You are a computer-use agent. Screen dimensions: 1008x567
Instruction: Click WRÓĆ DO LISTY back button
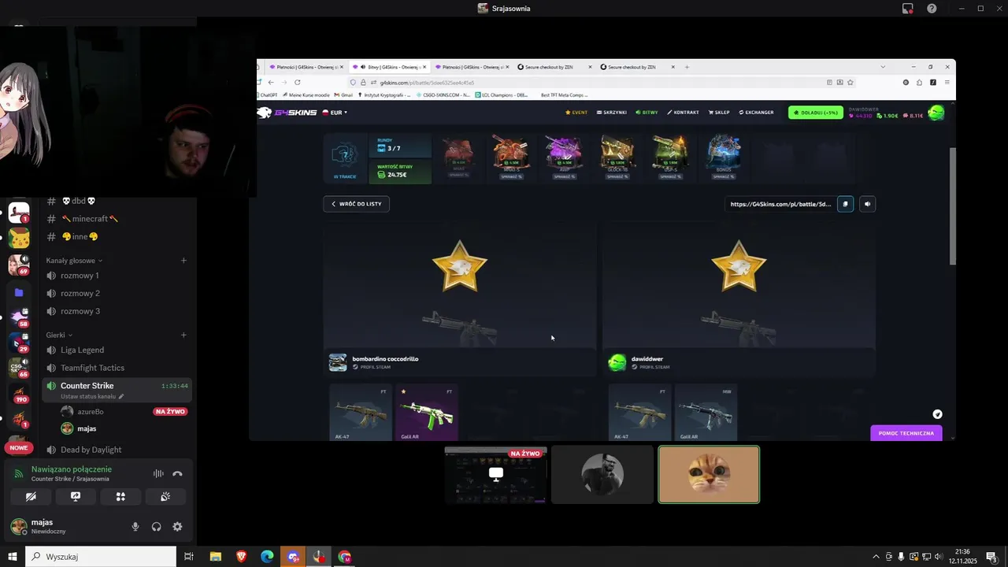point(356,204)
